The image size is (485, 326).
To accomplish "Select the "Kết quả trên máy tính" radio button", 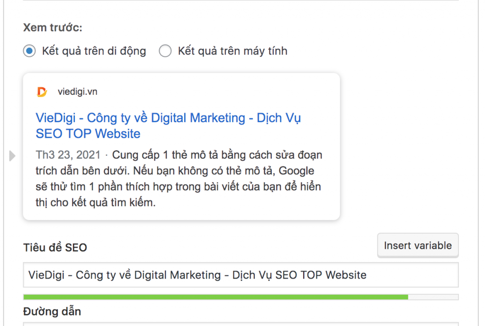I will click(165, 51).
